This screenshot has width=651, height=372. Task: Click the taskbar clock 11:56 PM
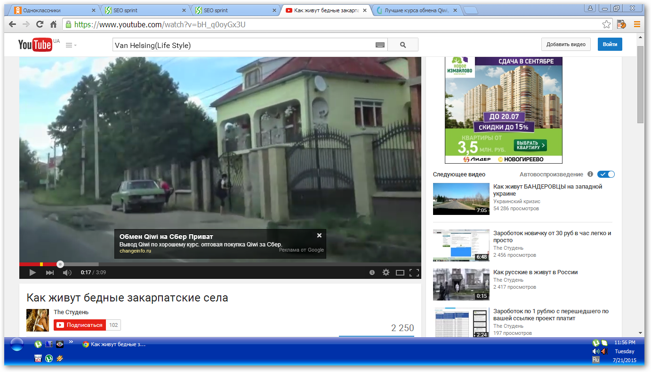pyautogui.click(x=625, y=342)
